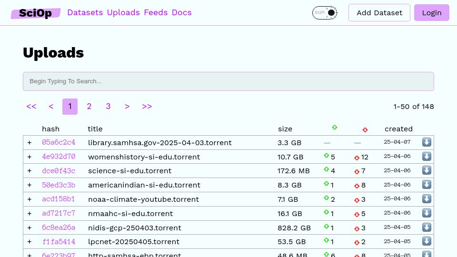Sort by the created column header

(398, 129)
